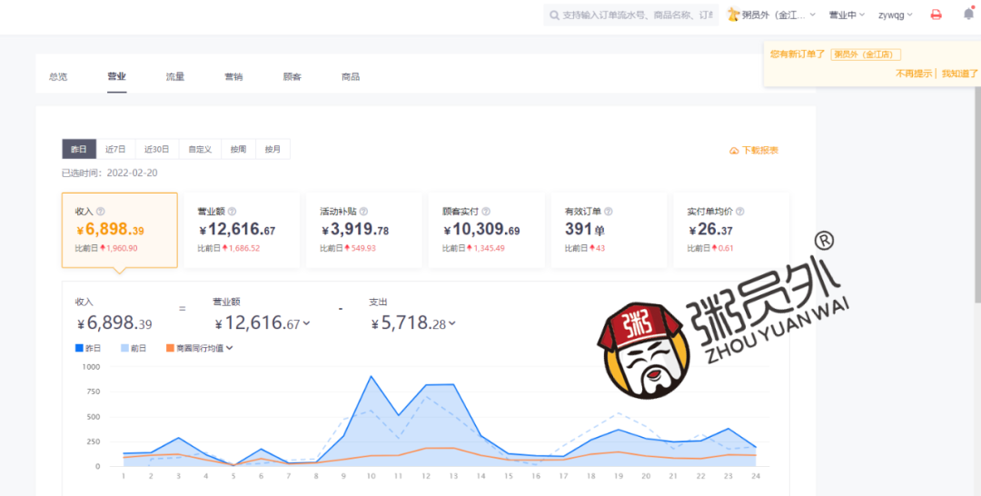
Task: Click the 比前日 1,686.52 change text
Action: coord(228,248)
